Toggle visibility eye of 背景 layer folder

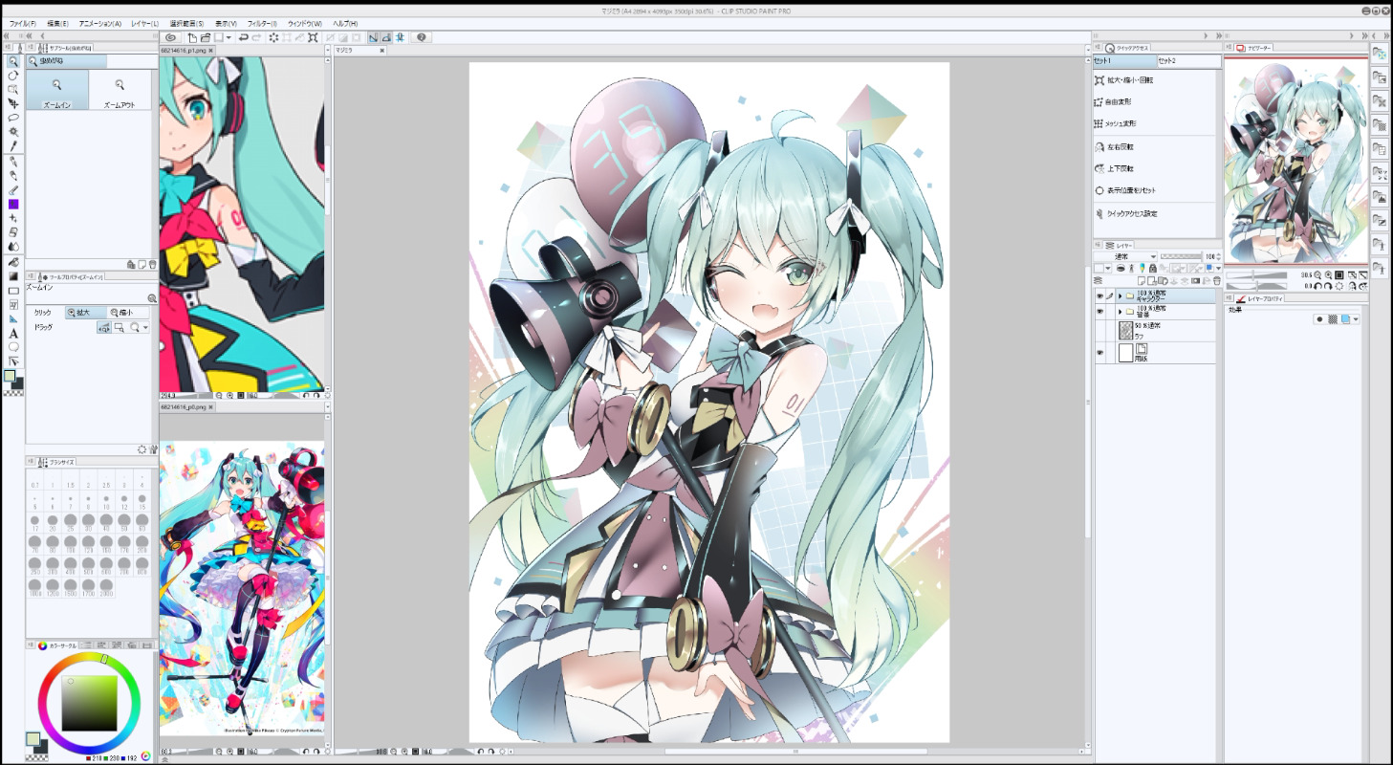pyautogui.click(x=1099, y=312)
